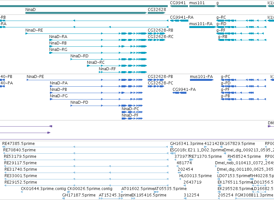Screen dimensions: 274x200
Task: Click the g-RB transcript label
Action: [222, 37]
